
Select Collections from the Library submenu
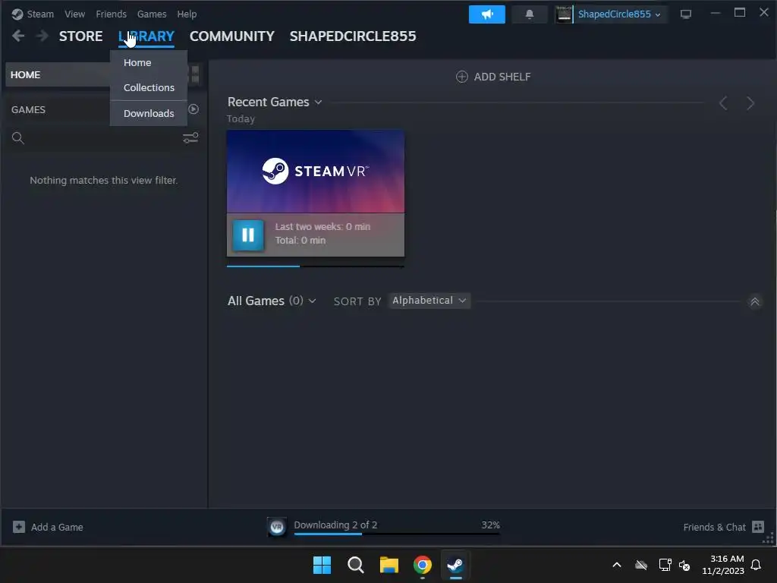pos(149,88)
